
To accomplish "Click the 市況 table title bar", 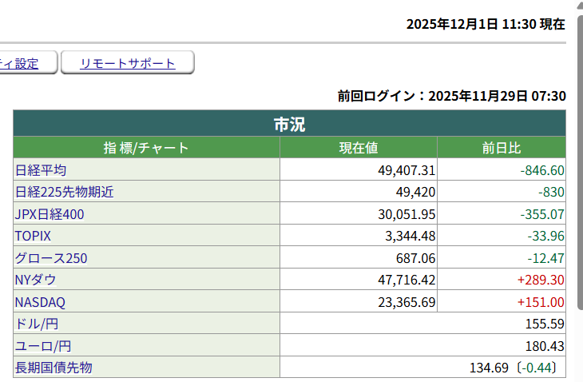I will pyautogui.click(x=289, y=124).
